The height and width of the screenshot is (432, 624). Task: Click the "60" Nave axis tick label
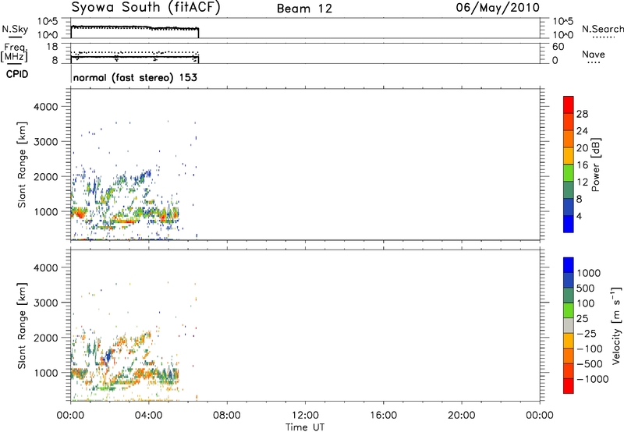[x=558, y=47]
